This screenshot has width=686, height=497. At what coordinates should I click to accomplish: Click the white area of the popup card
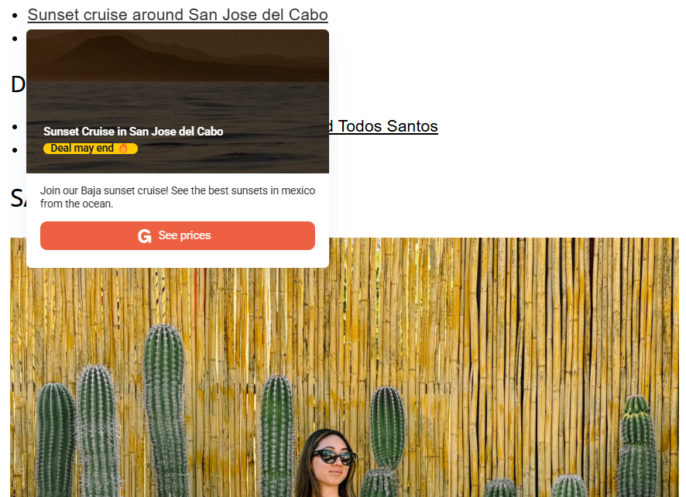click(177, 259)
